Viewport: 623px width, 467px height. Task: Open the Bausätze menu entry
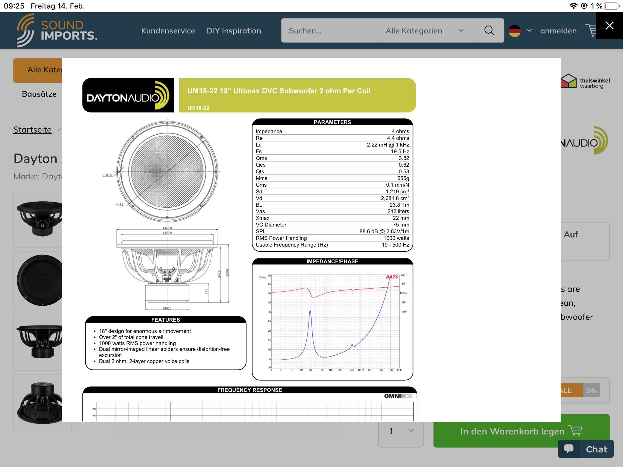coord(39,94)
